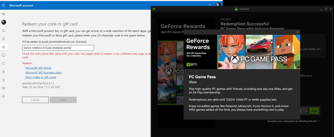Viewport: 334px width, 137px height.
Task: Click the Xbox logo next to PC GAME PASS
Action: point(235,59)
